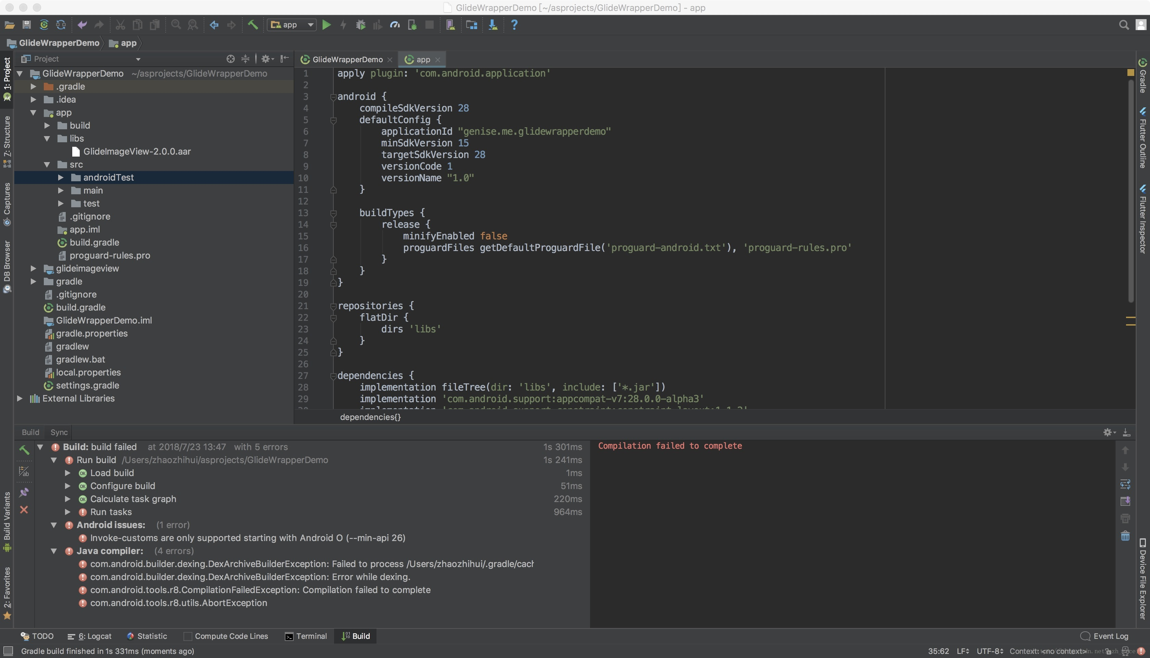The width and height of the screenshot is (1150, 658).
Task: Open the AVD Manager icon
Action: (450, 25)
